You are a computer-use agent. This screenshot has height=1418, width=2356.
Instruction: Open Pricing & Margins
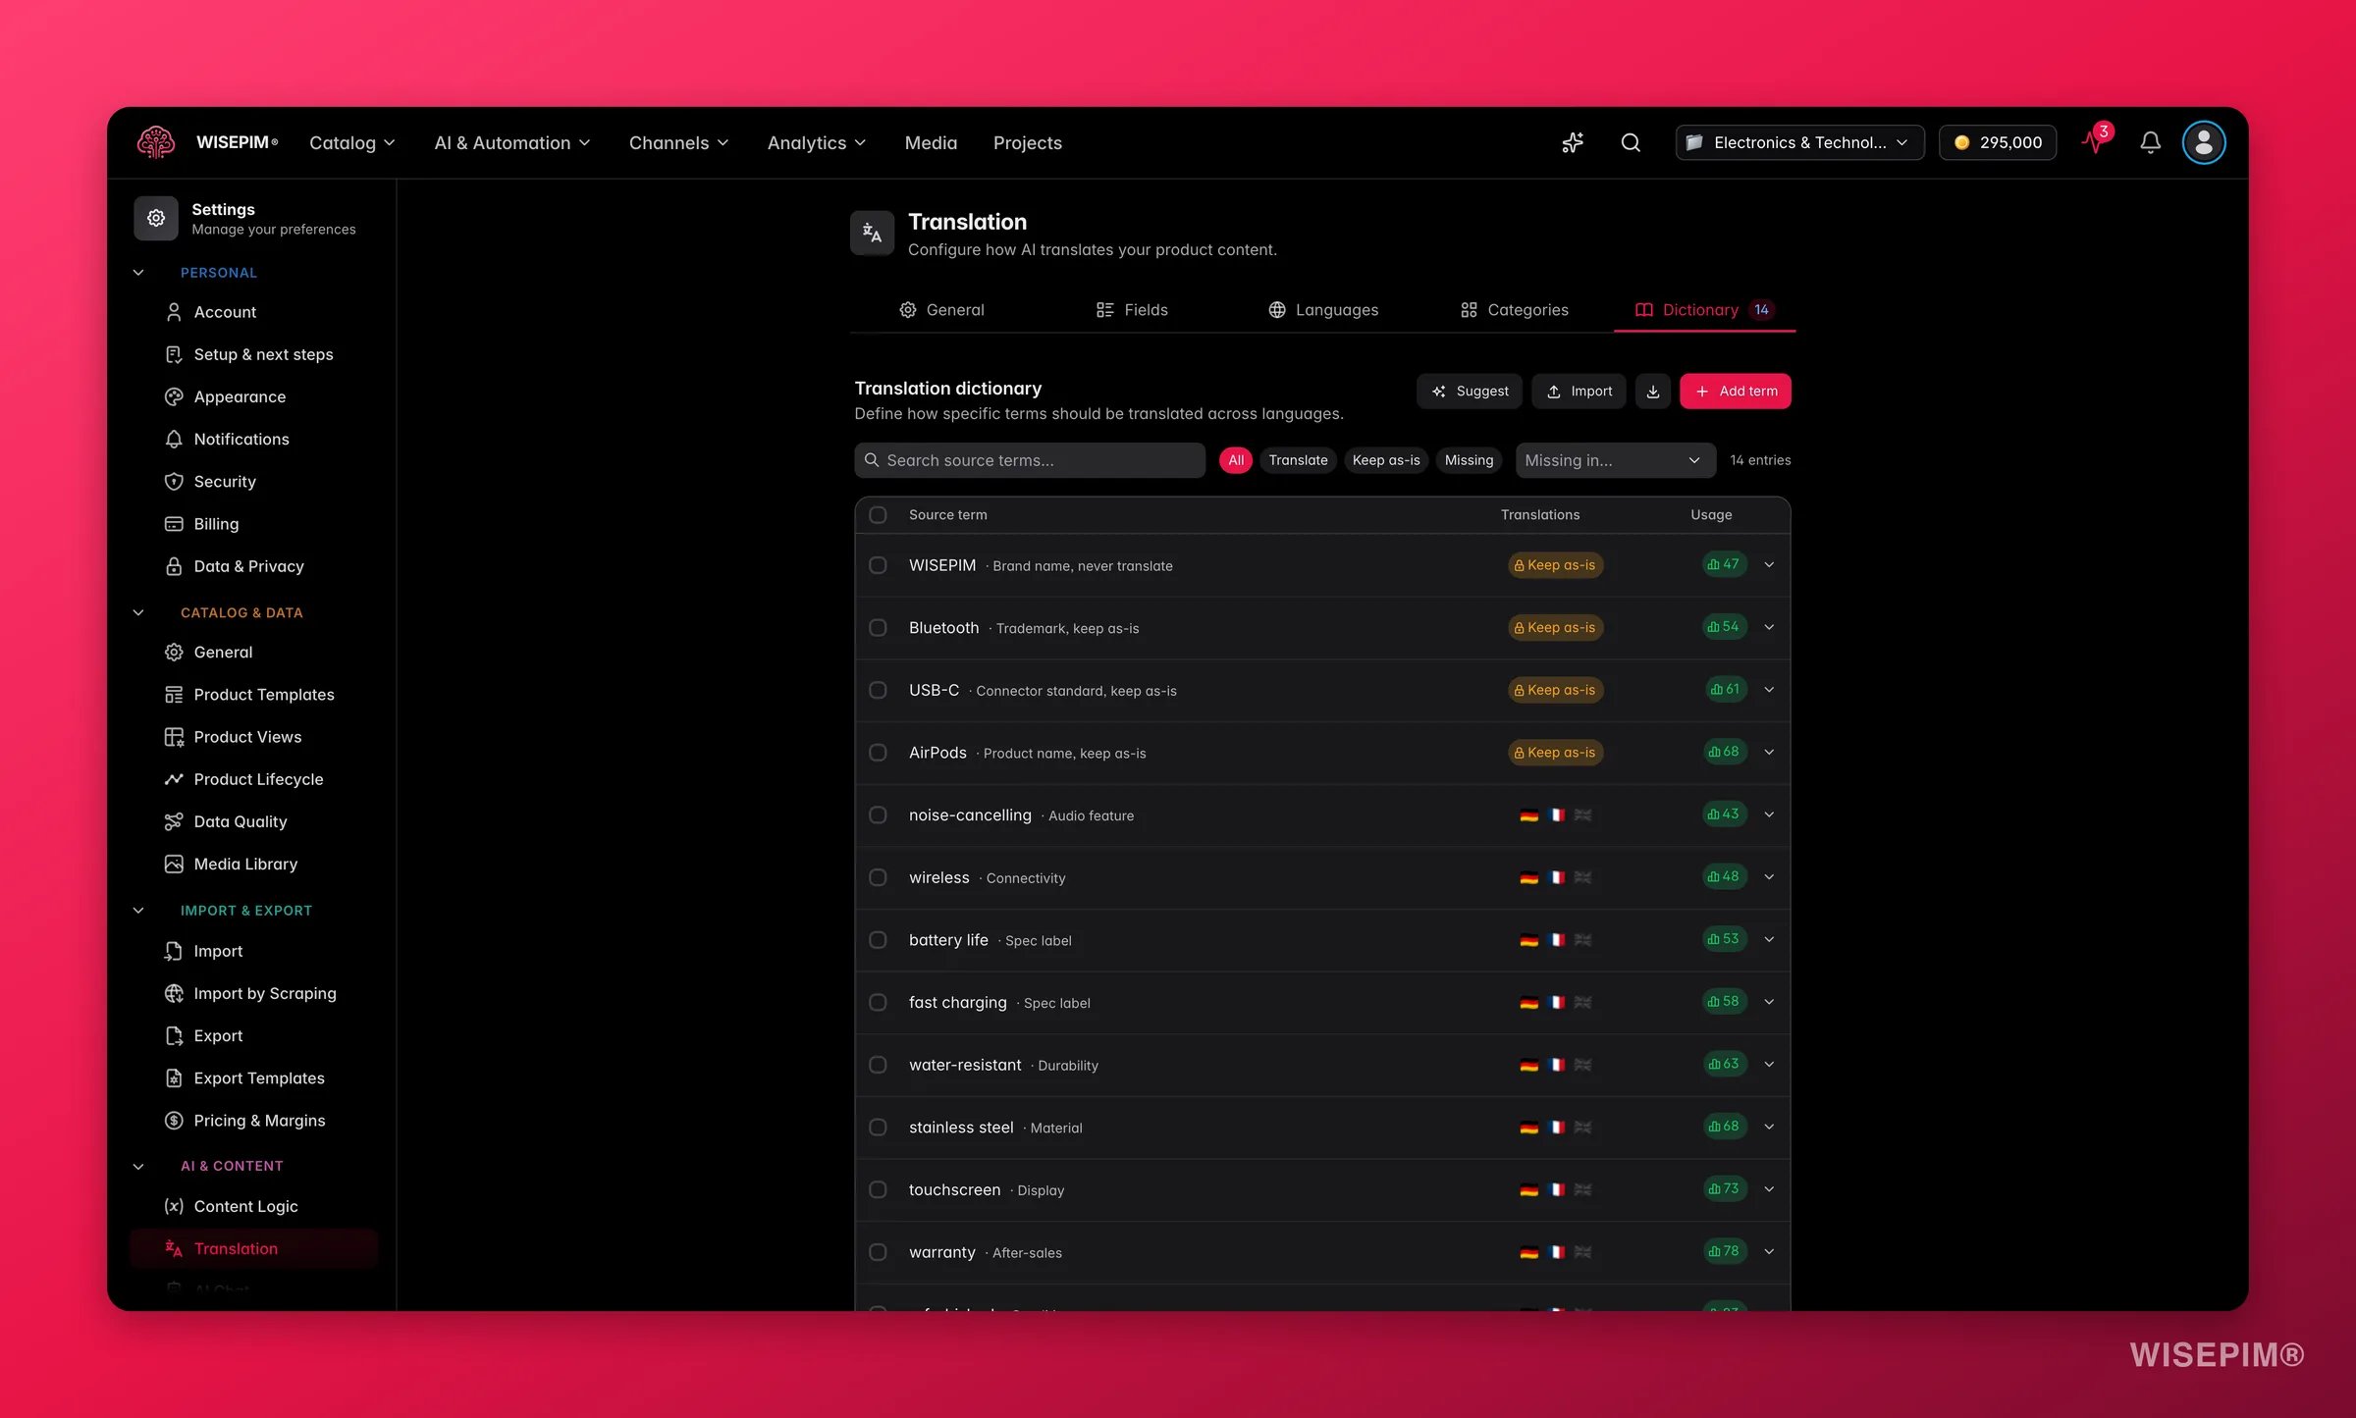(259, 1121)
